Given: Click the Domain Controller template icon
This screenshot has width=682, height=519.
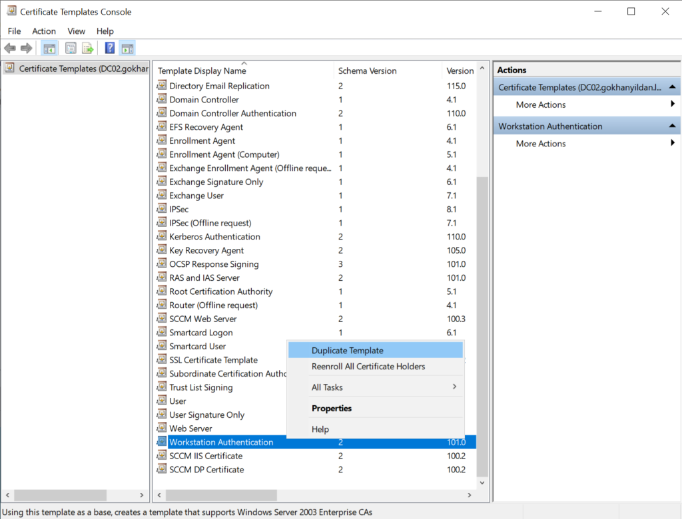Looking at the screenshot, I should (162, 99).
